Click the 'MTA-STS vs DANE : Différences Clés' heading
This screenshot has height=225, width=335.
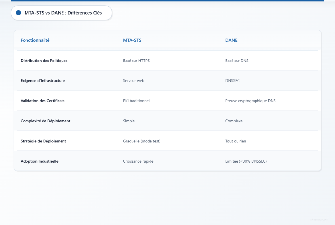pos(63,13)
